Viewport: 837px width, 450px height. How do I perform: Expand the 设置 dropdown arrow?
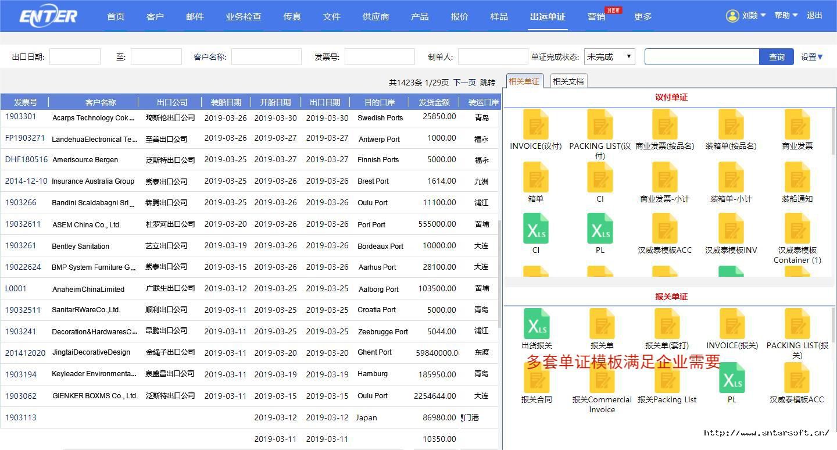click(x=820, y=57)
